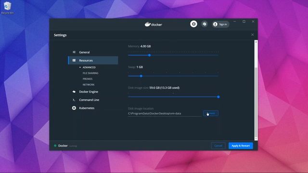Screen dimensions: 308x173
Task: Click the Swap 1 GB value
Action: (x=140, y=67)
